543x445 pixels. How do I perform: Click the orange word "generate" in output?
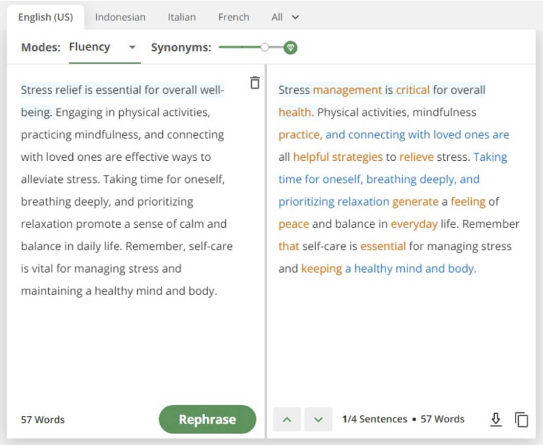[x=415, y=202]
